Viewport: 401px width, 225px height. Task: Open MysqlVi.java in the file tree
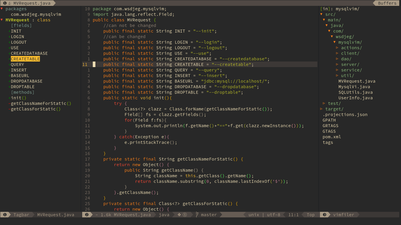point(354,87)
